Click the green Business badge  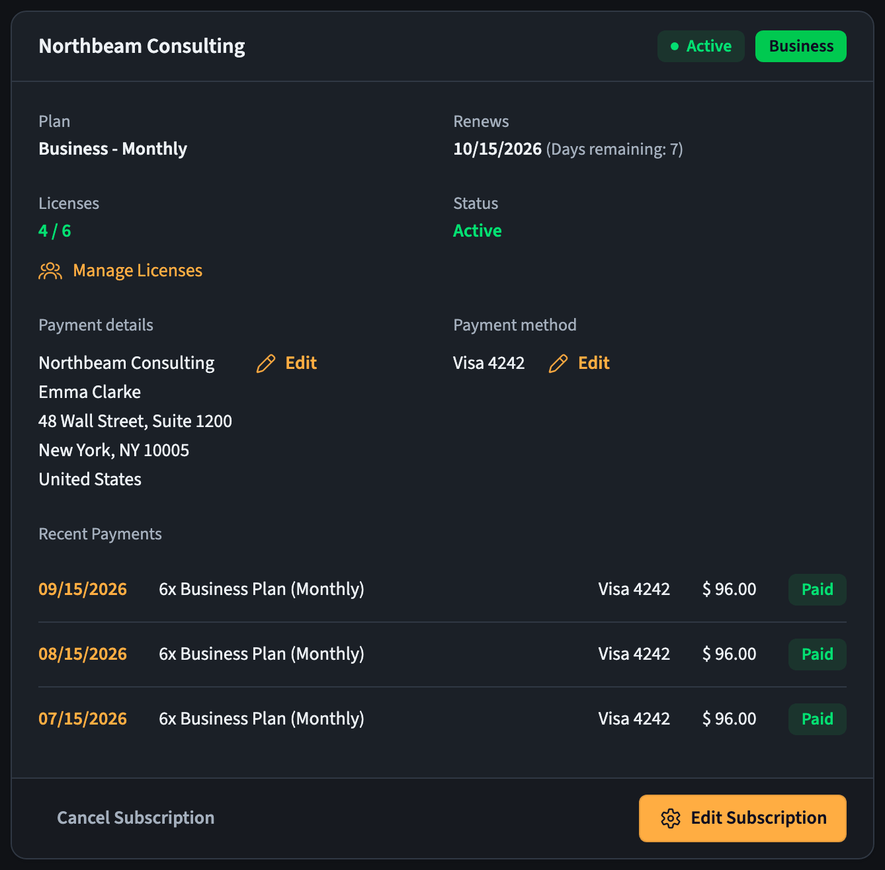801,46
